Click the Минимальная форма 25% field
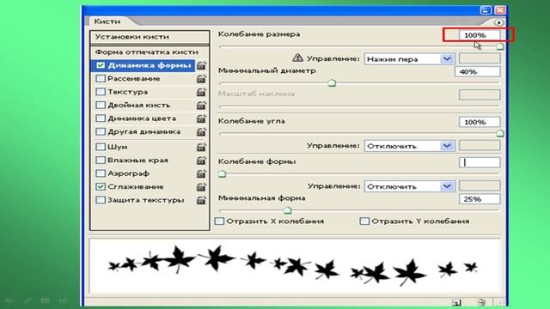Image resolution: width=550 pixels, height=309 pixels. coord(480,199)
